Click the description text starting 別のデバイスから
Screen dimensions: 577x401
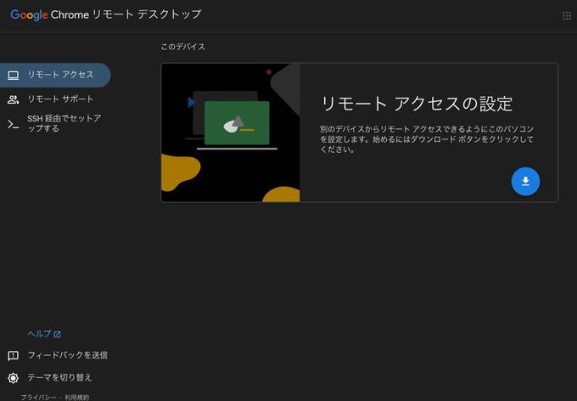pyautogui.click(x=427, y=139)
